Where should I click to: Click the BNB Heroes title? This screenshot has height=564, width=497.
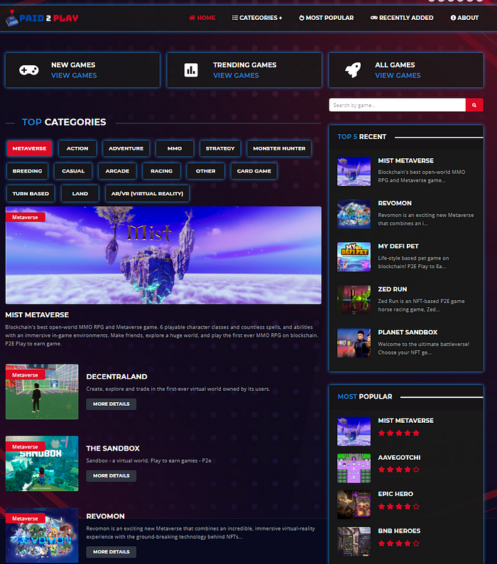pyautogui.click(x=399, y=531)
